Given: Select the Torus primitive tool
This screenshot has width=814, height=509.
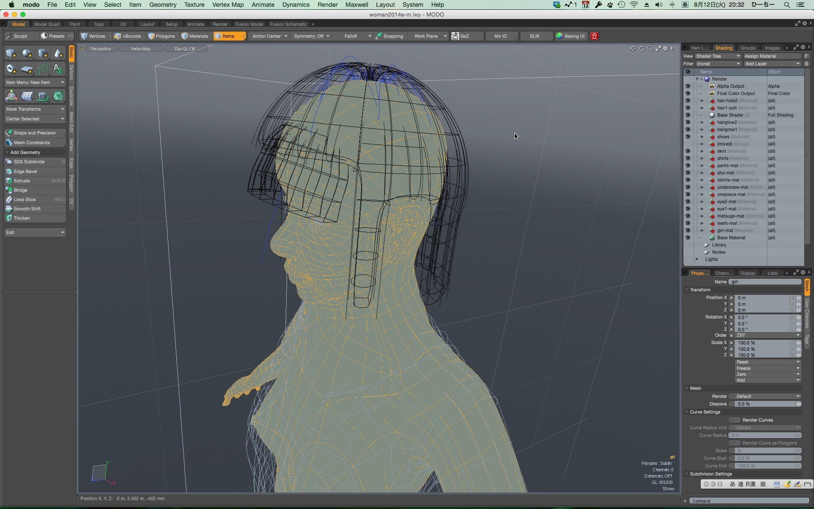Looking at the screenshot, I should 11,69.
